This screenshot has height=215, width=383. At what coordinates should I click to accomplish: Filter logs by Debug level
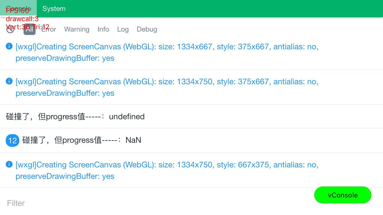pyautogui.click(x=147, y=29)
